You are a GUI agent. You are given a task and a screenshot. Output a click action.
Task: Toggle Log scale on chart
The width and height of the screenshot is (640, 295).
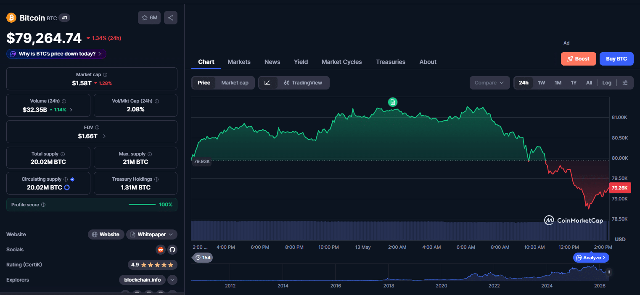607,83
